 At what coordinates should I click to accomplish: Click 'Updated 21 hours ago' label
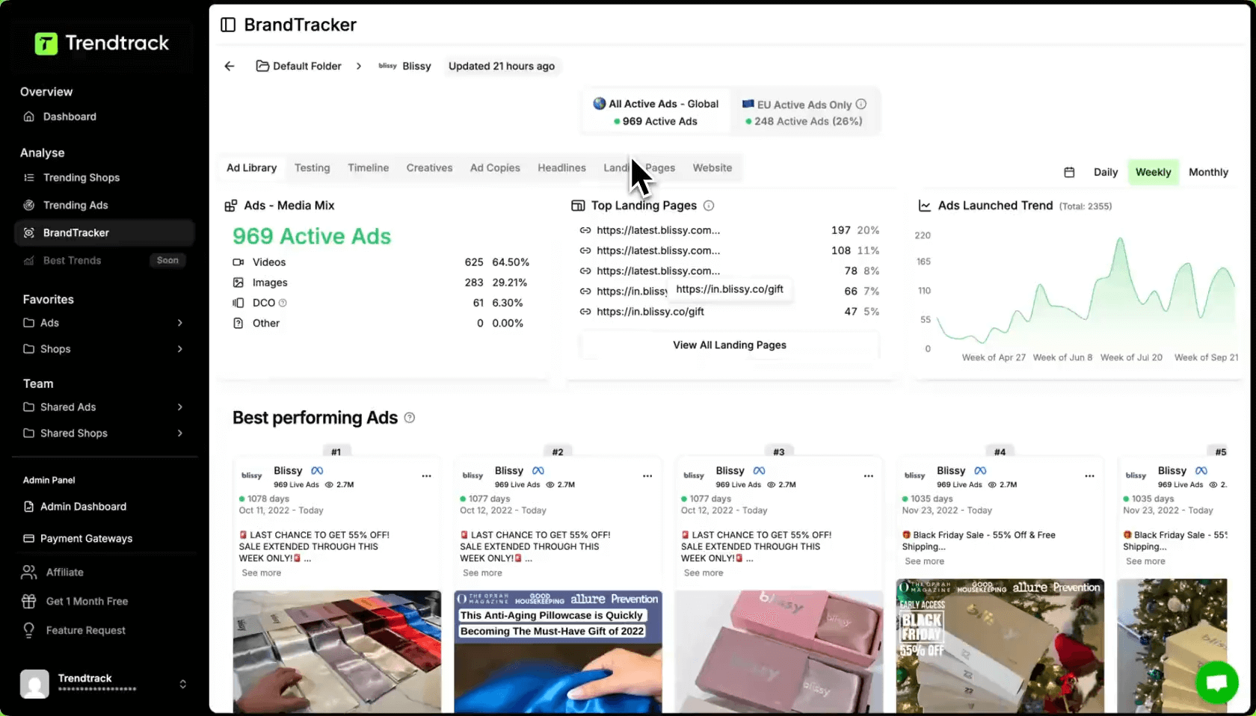501,66
